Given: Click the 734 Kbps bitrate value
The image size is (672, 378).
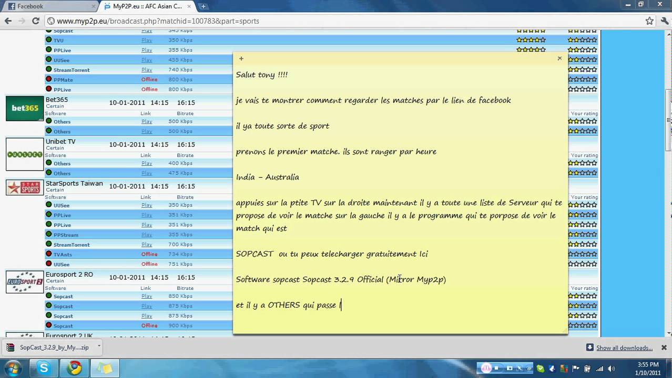Looking at the screenshot, I should [x=180, y=254].
